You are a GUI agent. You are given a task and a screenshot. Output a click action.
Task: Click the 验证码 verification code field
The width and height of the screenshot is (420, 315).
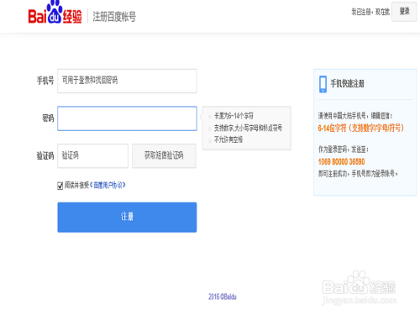(92, 155)
